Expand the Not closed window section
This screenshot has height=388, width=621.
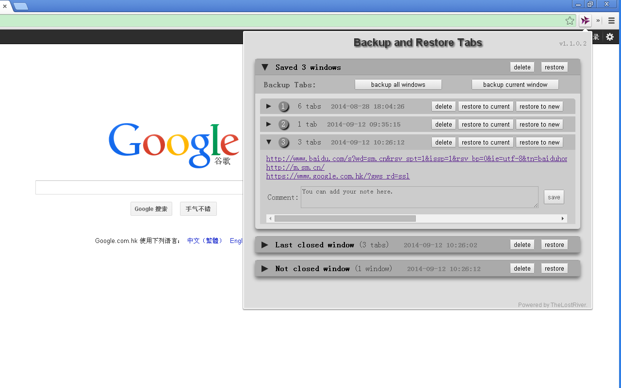(x=265, y=269)
